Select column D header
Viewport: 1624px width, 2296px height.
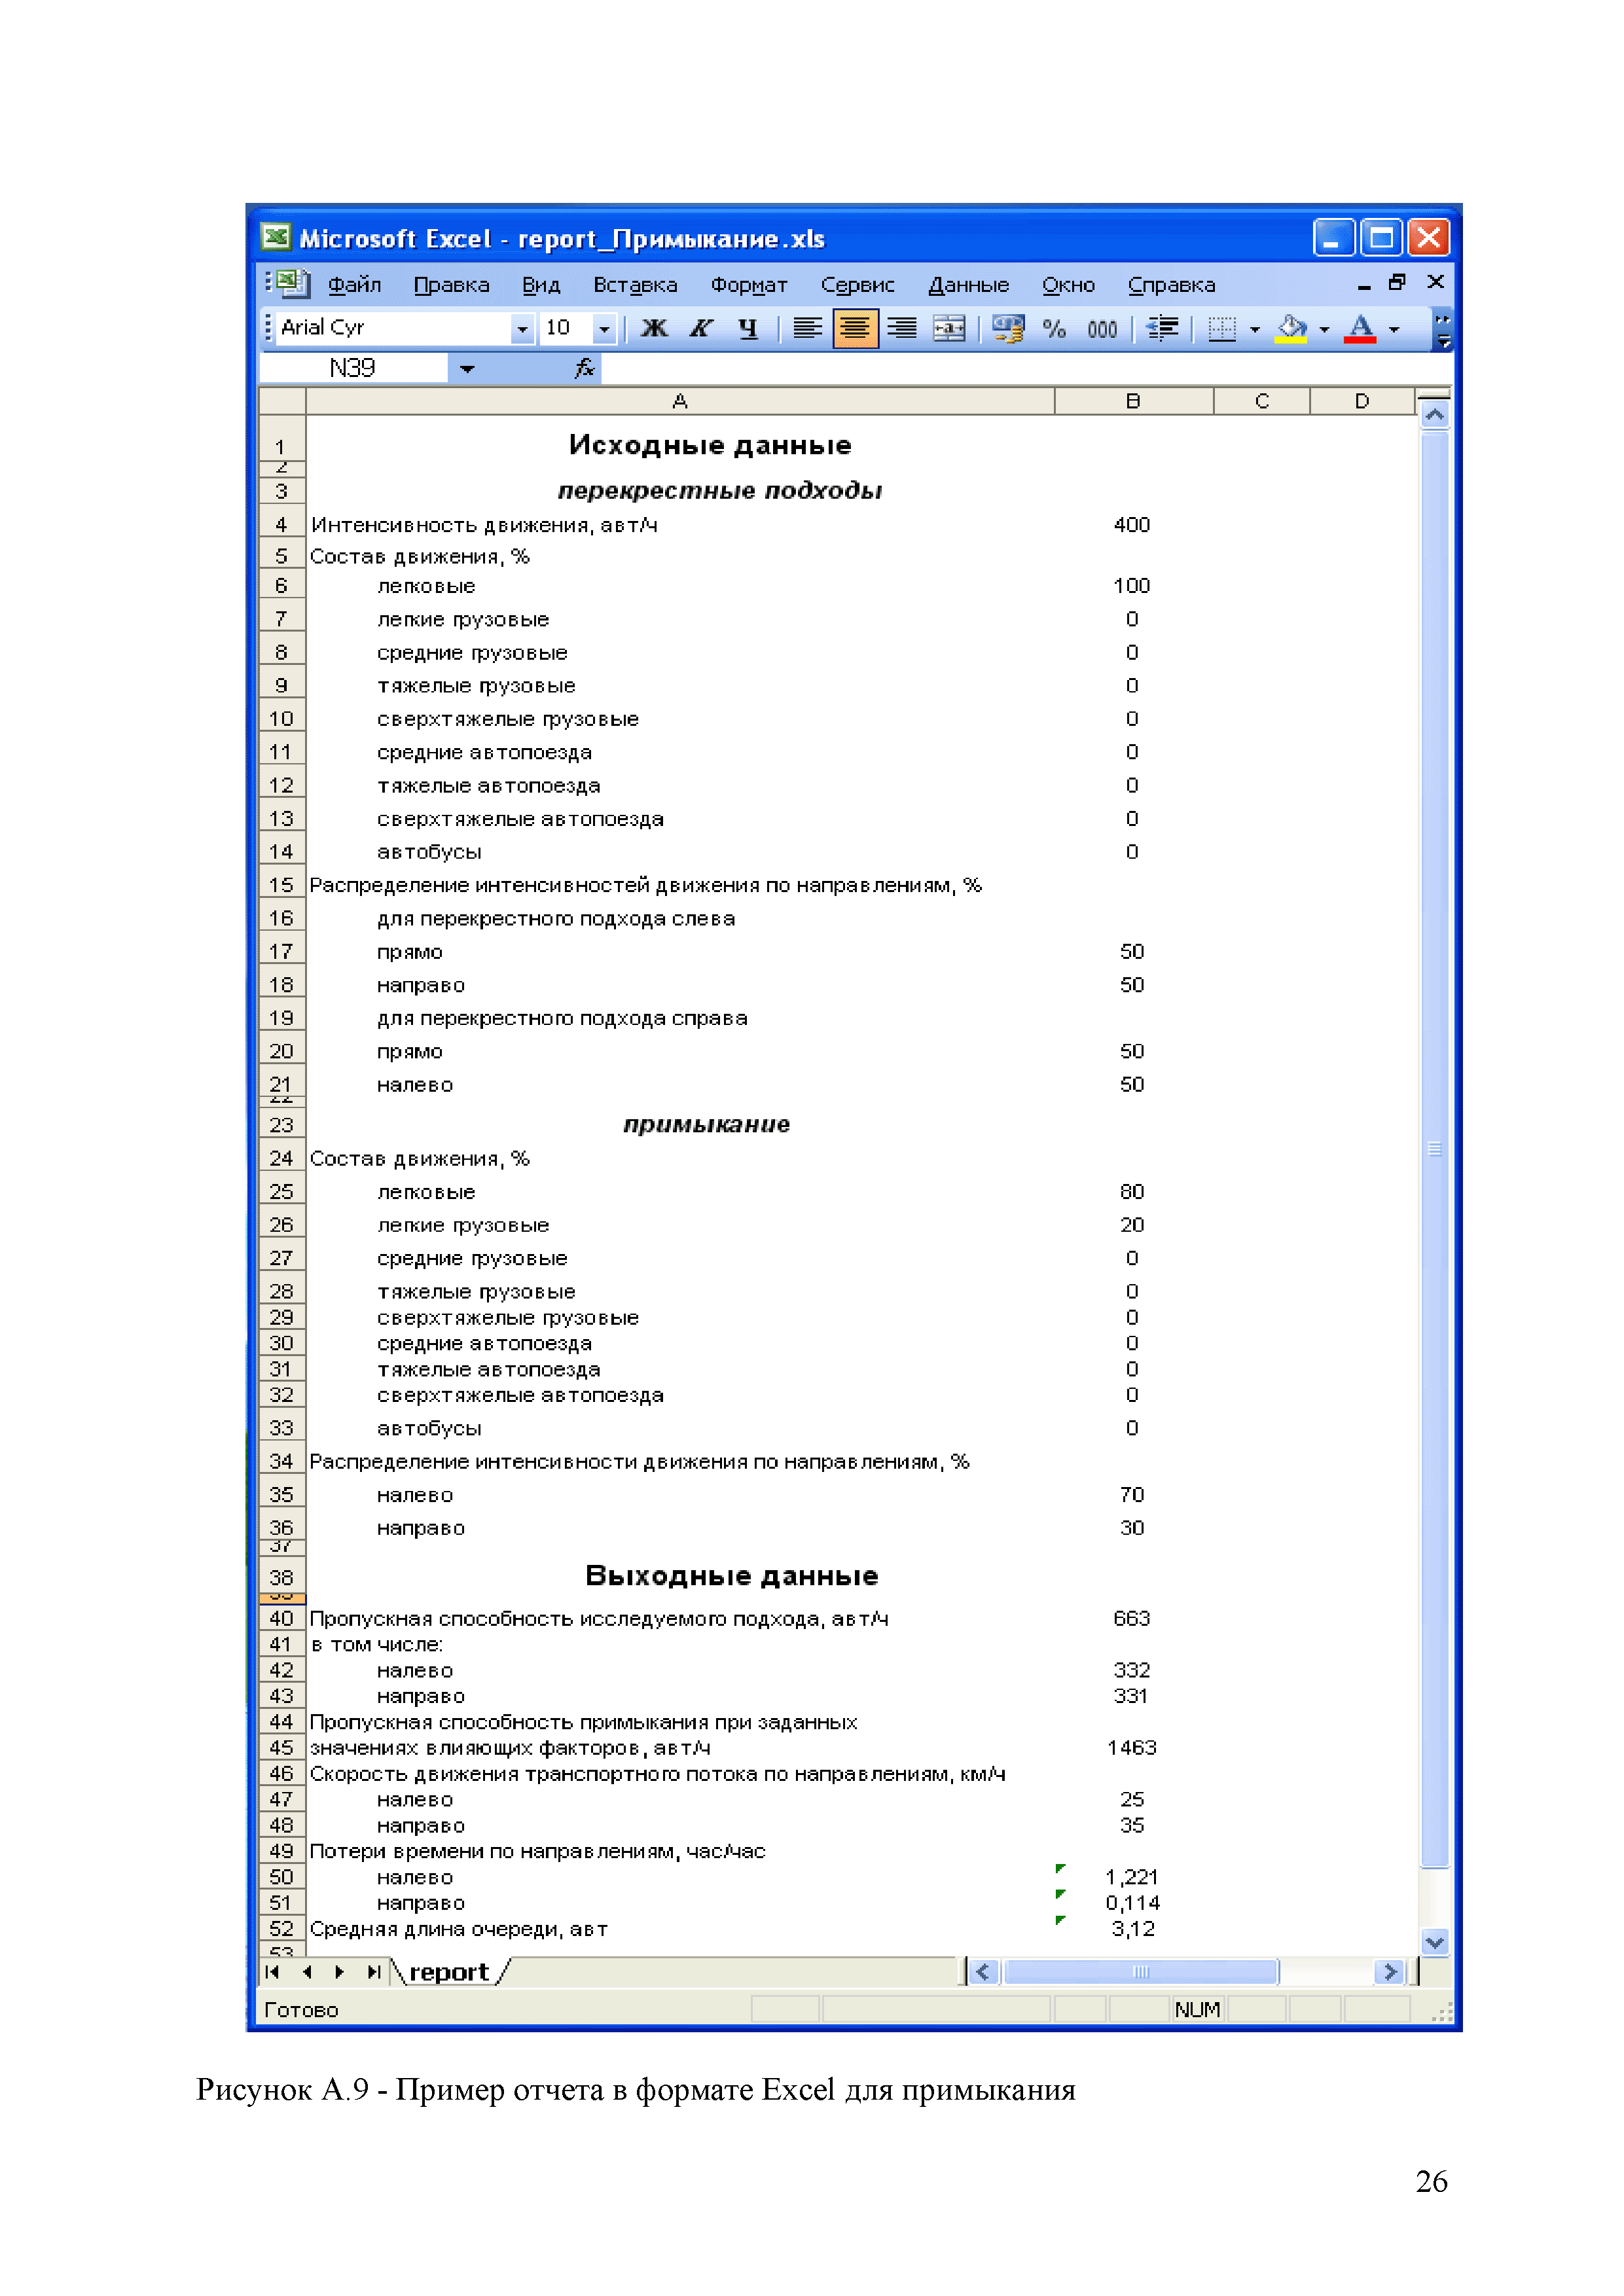click(x=1362, y=402)
